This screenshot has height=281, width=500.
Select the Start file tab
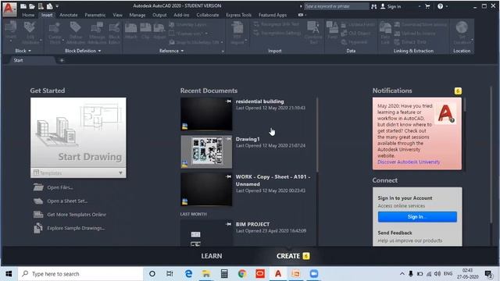(x=19, y=60)
